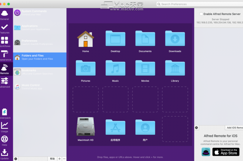Switch to the Features tab

click(5, 29)
